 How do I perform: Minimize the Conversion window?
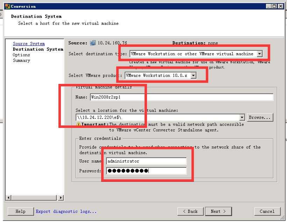[x=268, y=6]
